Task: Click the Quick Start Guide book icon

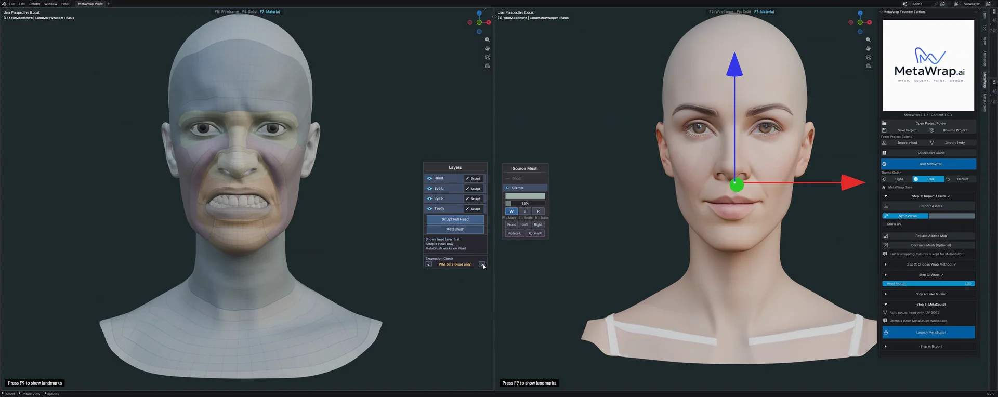Action: point(884,153)
